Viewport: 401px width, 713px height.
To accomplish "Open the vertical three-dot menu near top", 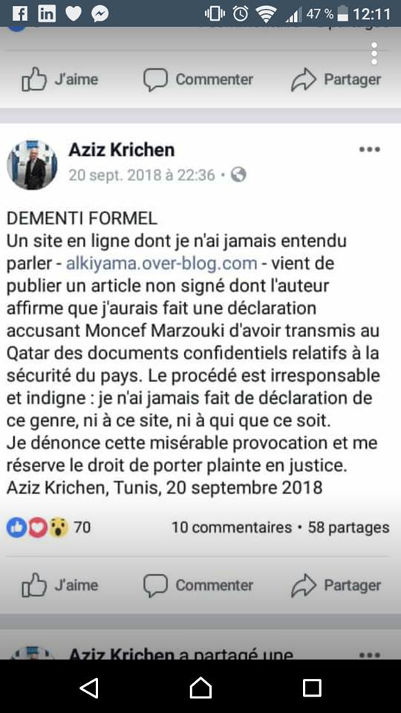I will click(x=374, y=53).
